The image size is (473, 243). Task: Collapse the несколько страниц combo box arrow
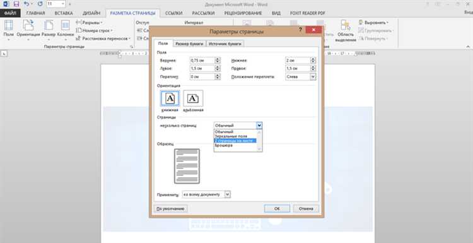pyautogui.click(x=259, y=125)
